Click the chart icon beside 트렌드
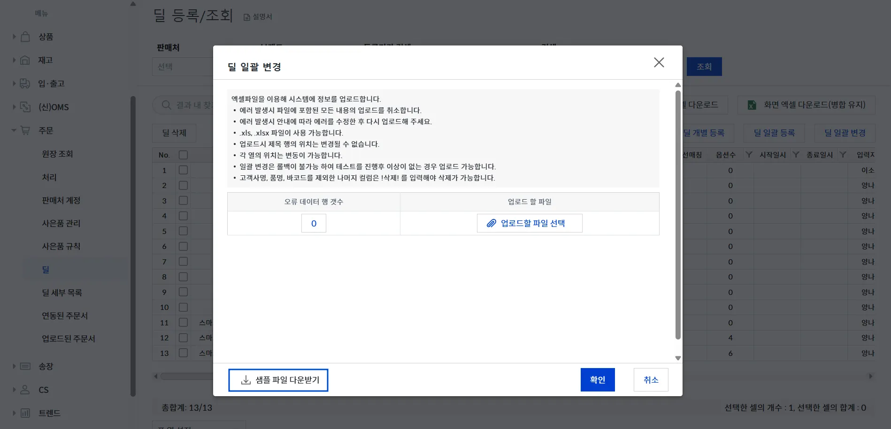This screenshot has width=891, height=429. 25,413
